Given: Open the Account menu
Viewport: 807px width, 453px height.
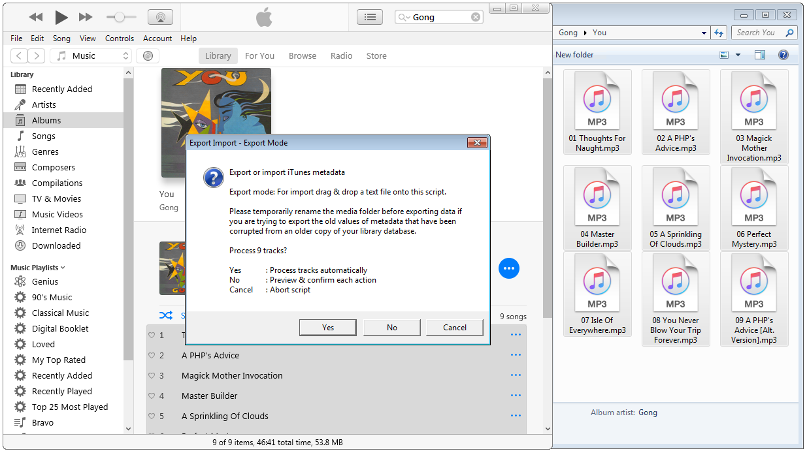Looking at the screenshot, I should [x=157, y=39].
